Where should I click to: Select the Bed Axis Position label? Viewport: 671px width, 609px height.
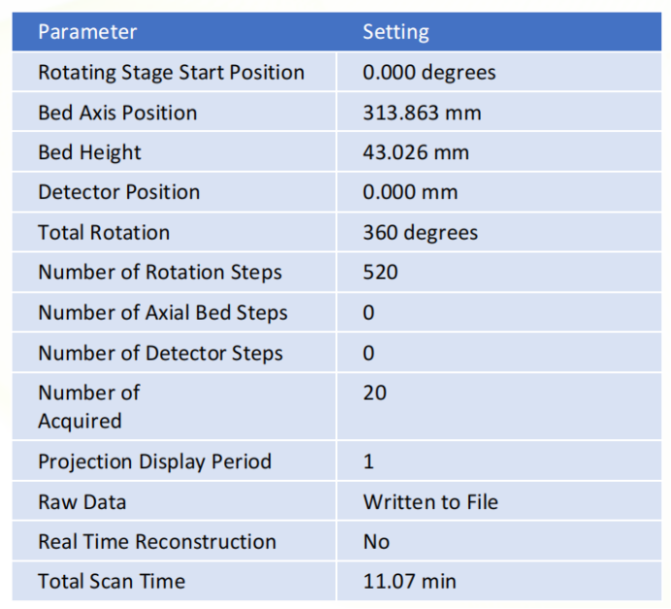point(117,112)
